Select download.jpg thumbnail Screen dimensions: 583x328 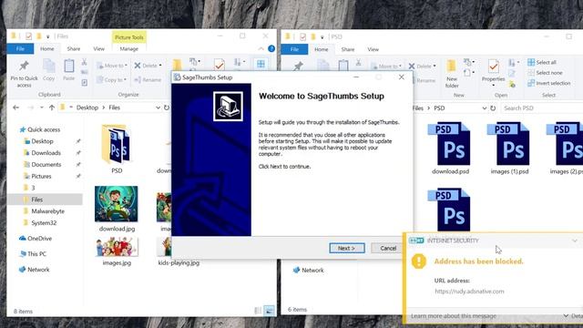pos(117,204)
